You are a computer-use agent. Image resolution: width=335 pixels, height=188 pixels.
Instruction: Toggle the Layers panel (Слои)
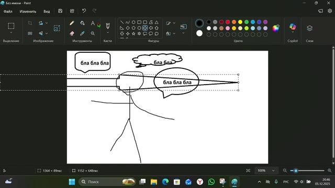coord(309,28)
